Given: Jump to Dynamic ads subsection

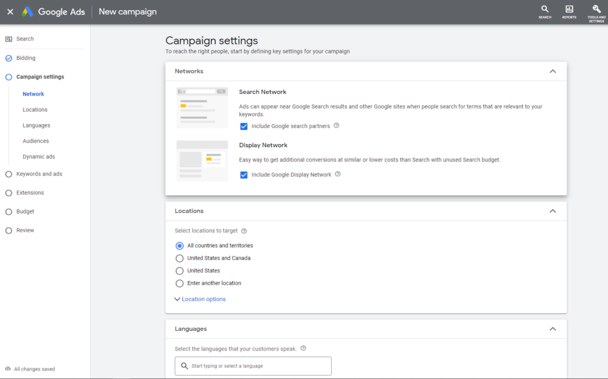Looking at the screenshot, I should [39, 157].
